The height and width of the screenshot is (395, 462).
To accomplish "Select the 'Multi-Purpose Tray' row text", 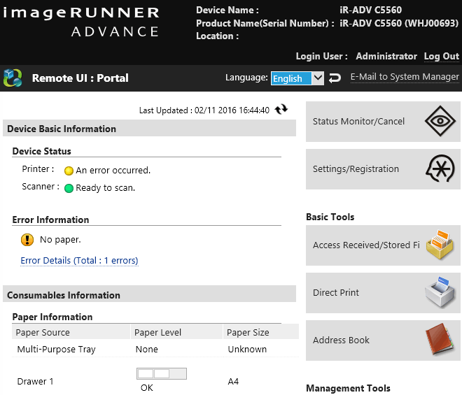I will (56, 349).
